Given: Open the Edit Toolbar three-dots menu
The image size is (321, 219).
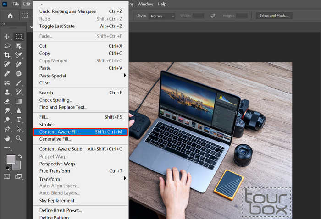Looking at the screenshot, I should (x=7, y=147).
